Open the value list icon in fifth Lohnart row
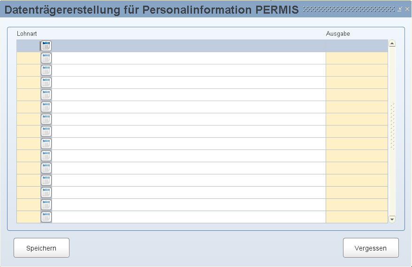This screenshot has height=267, width=412. tap(46, 95)
